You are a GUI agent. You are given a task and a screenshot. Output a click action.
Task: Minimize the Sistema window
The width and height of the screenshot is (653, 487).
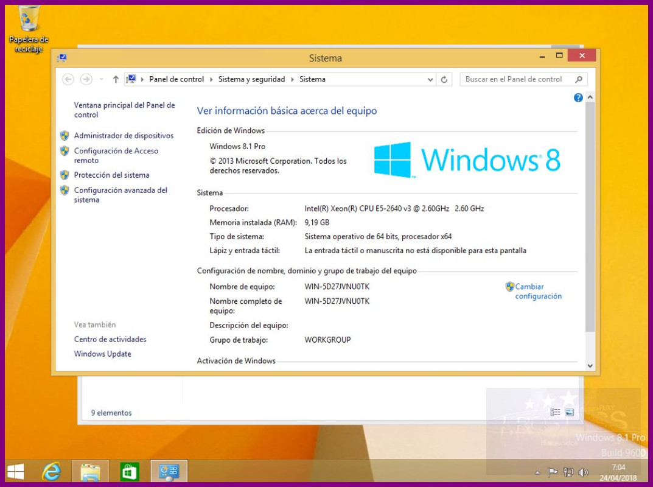coord(542,56)
